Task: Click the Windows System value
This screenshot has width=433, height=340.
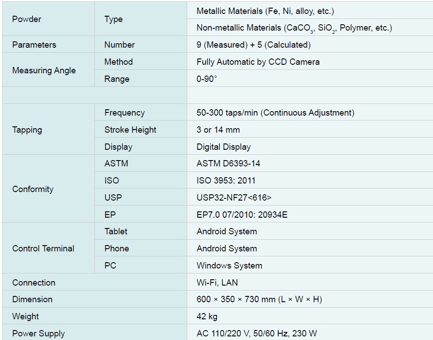Action: pos(229,266)
